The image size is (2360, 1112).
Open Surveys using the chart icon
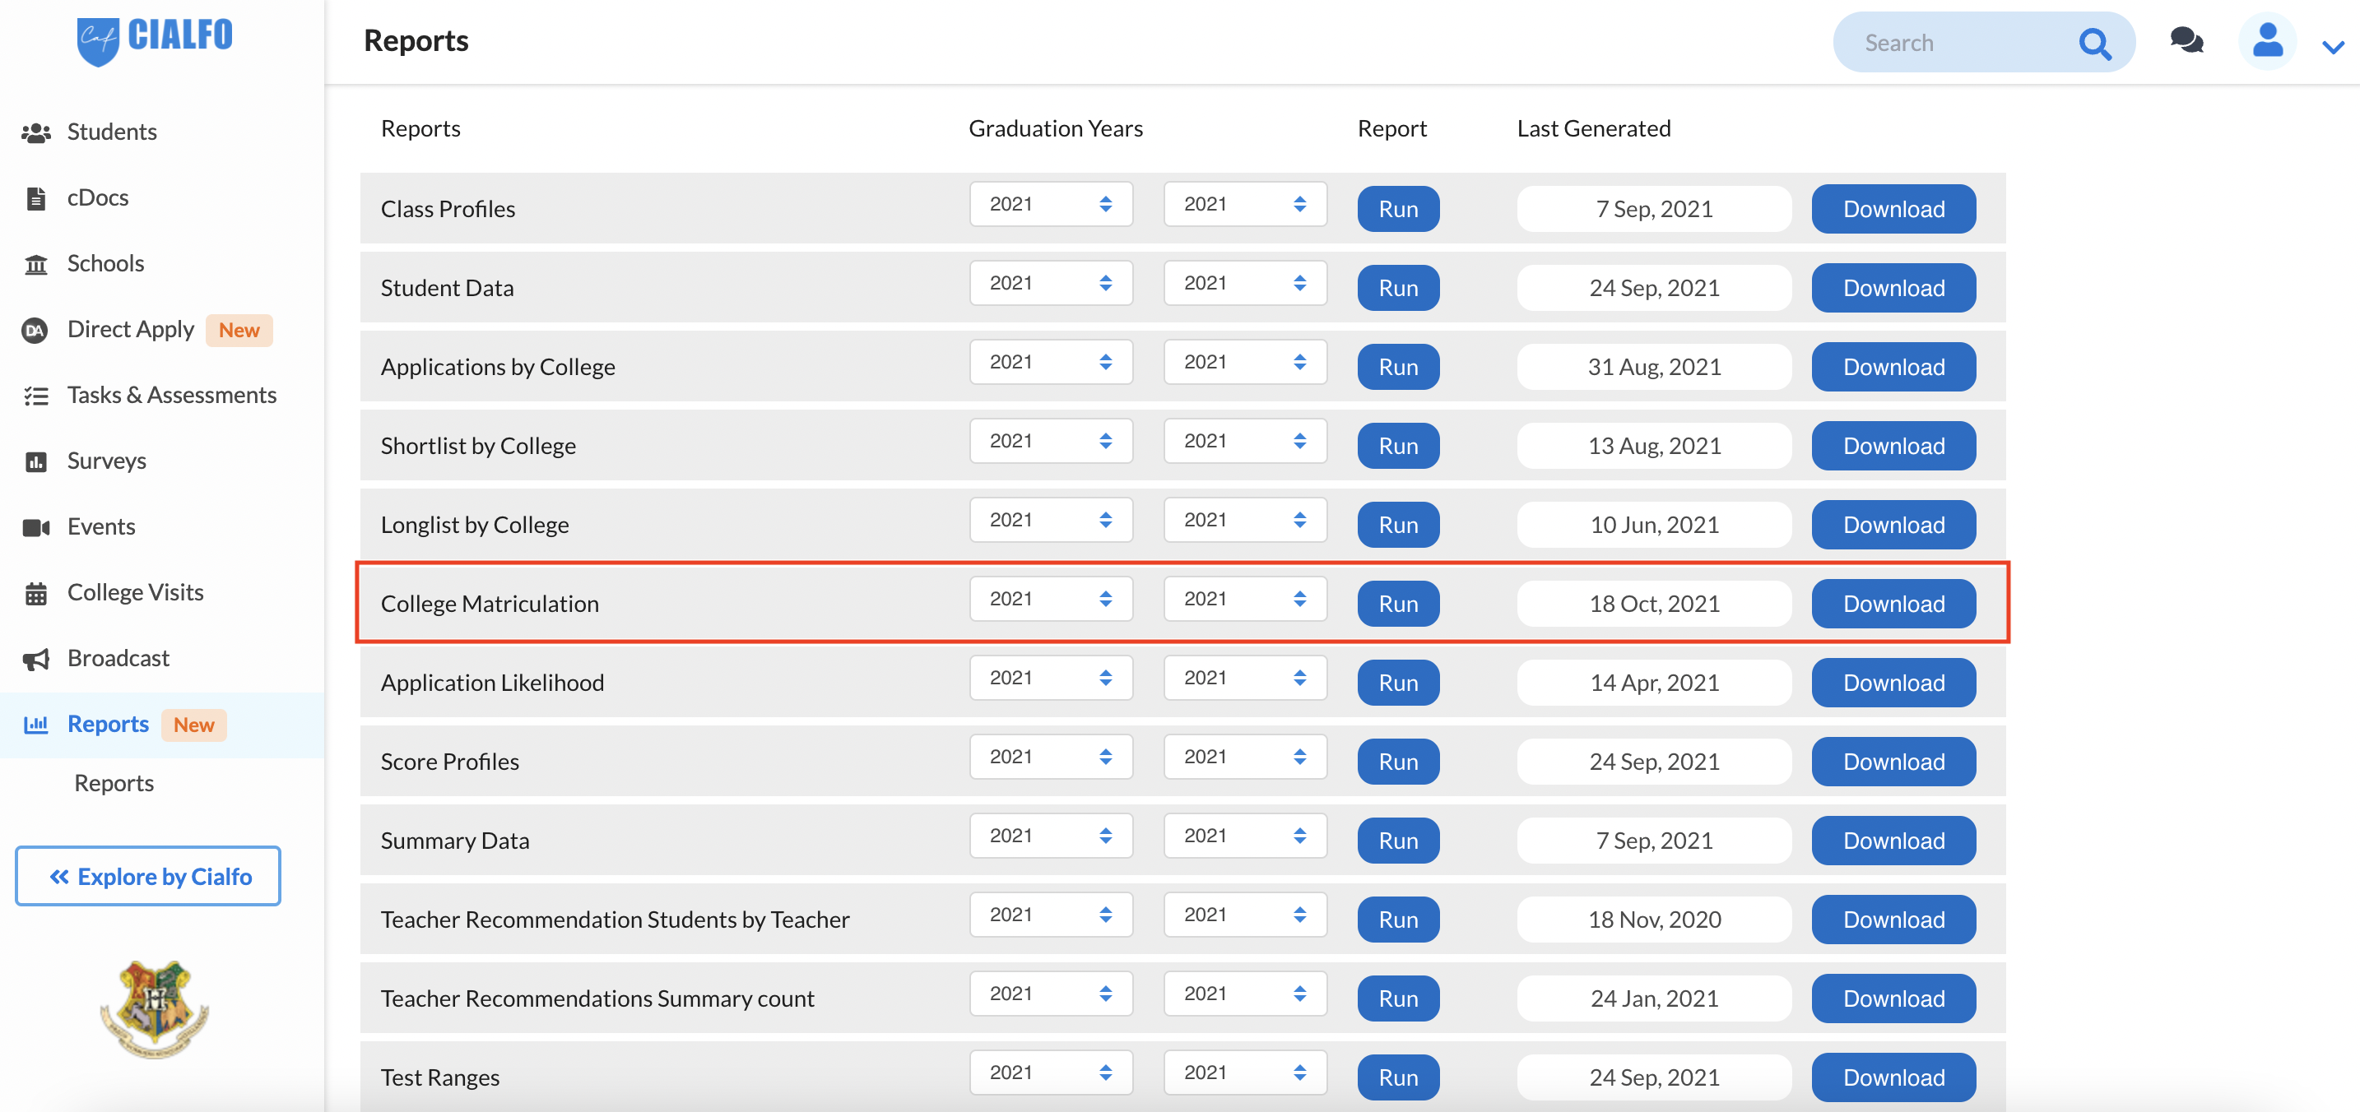37,461
